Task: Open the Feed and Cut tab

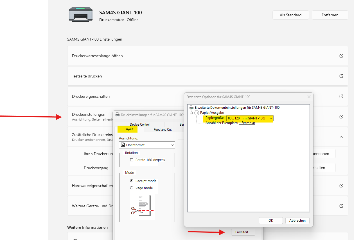Action: 163,130
